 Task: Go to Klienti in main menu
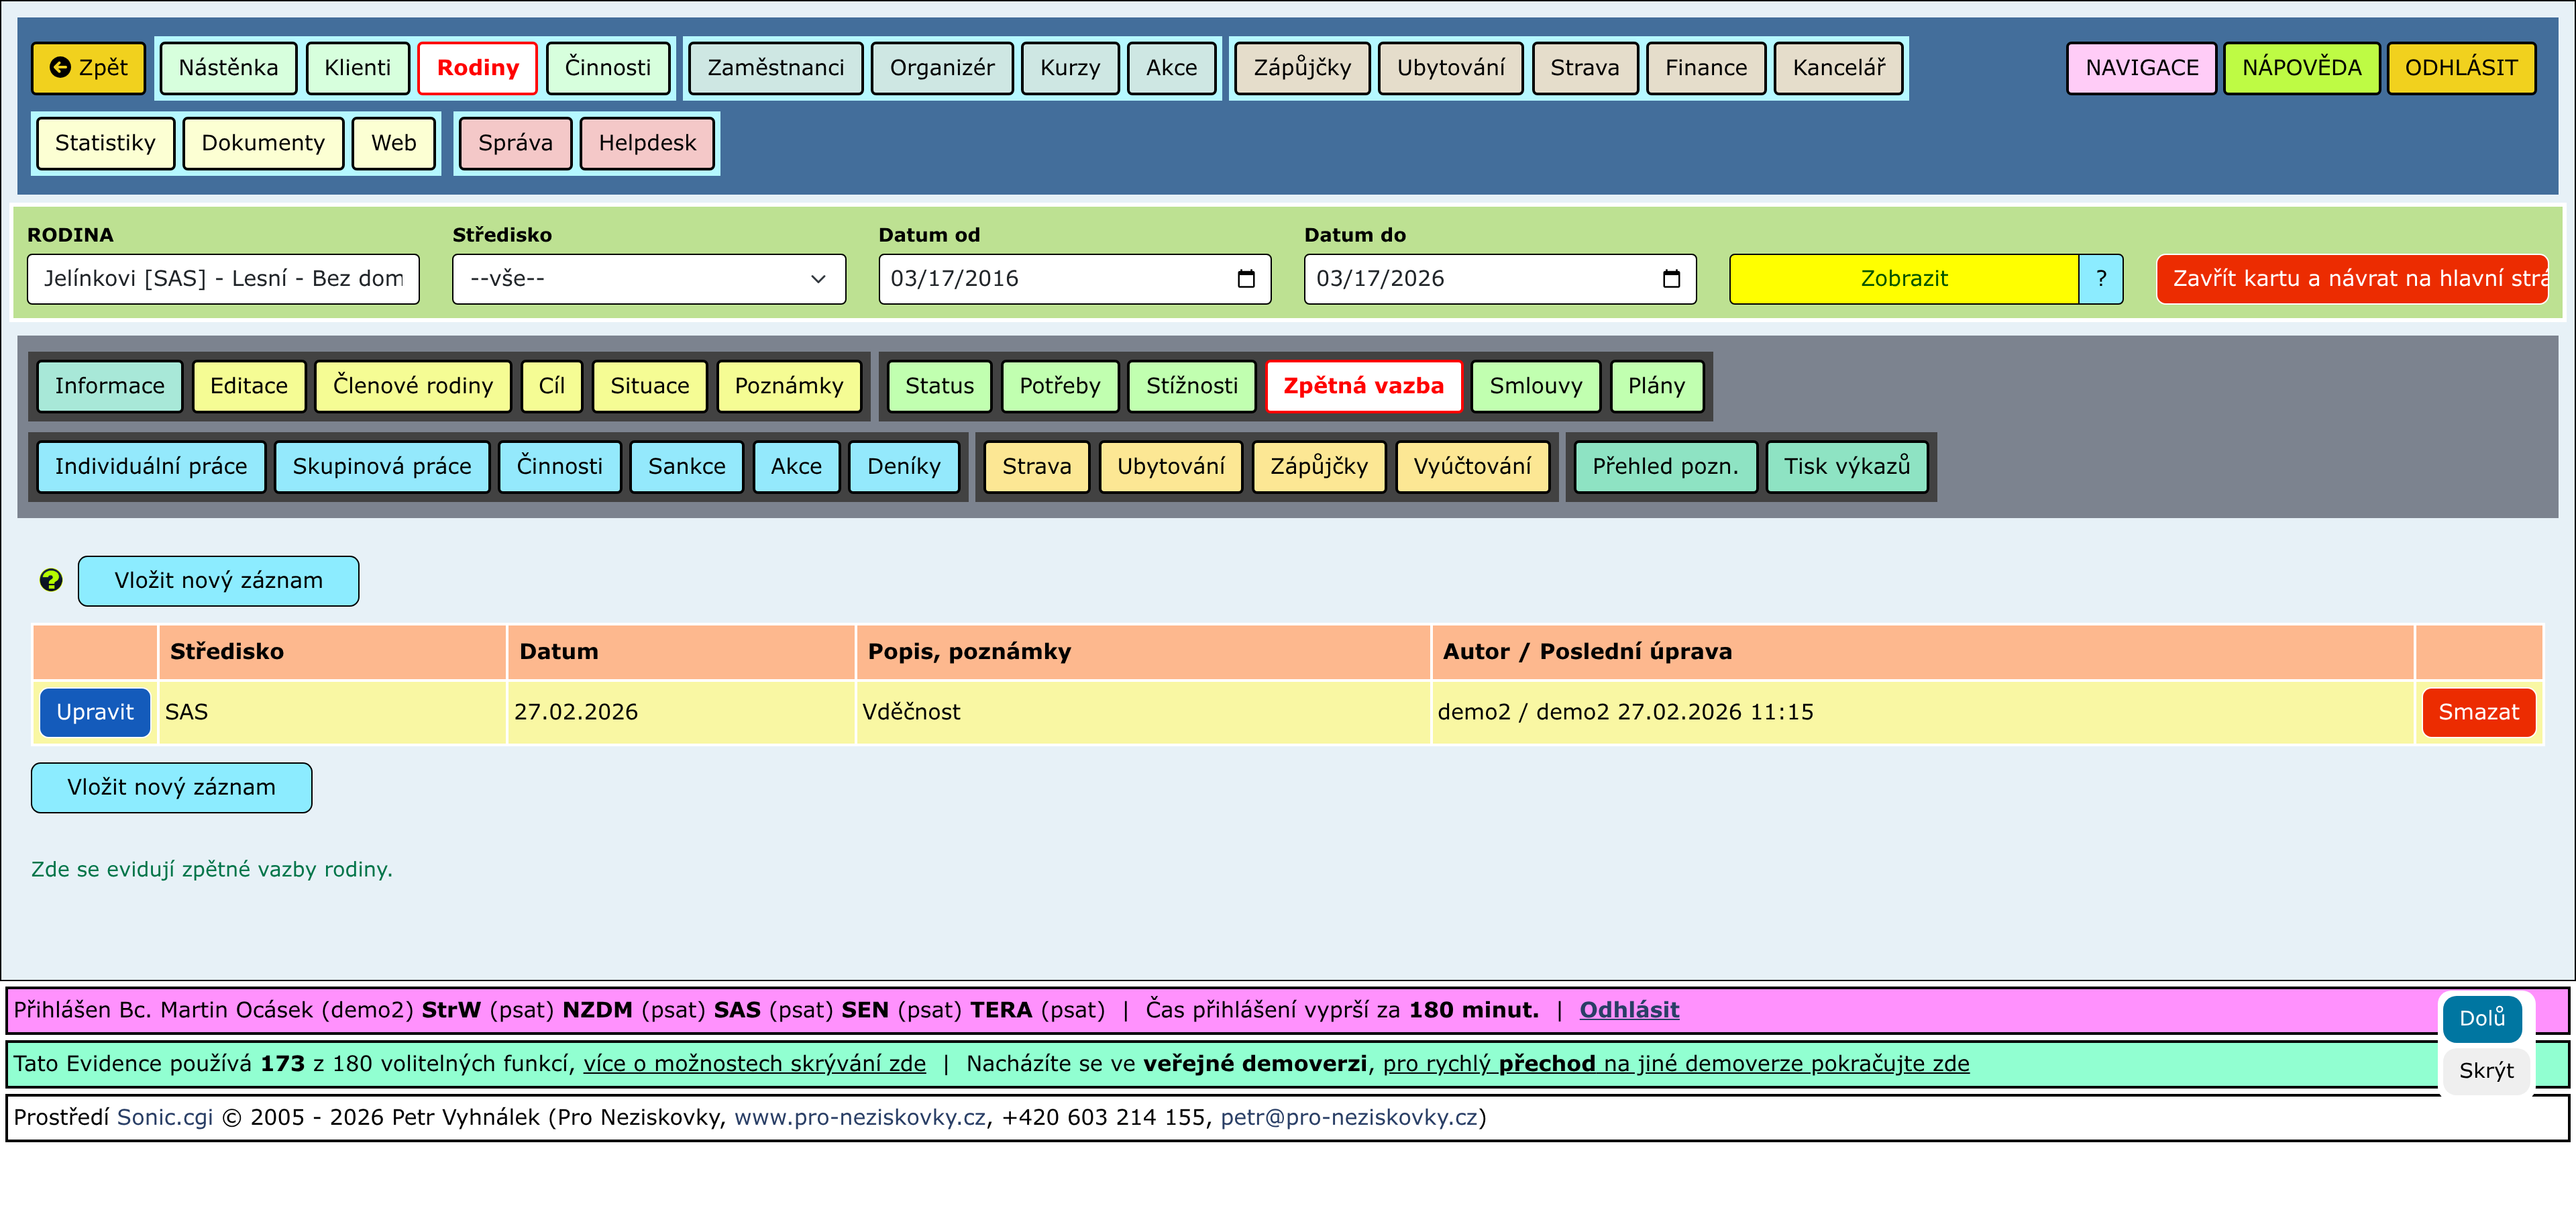[357, 68]
